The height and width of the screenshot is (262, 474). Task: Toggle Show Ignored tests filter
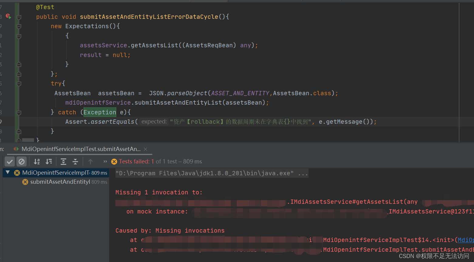pyautogui.click(x=21, y=161)
